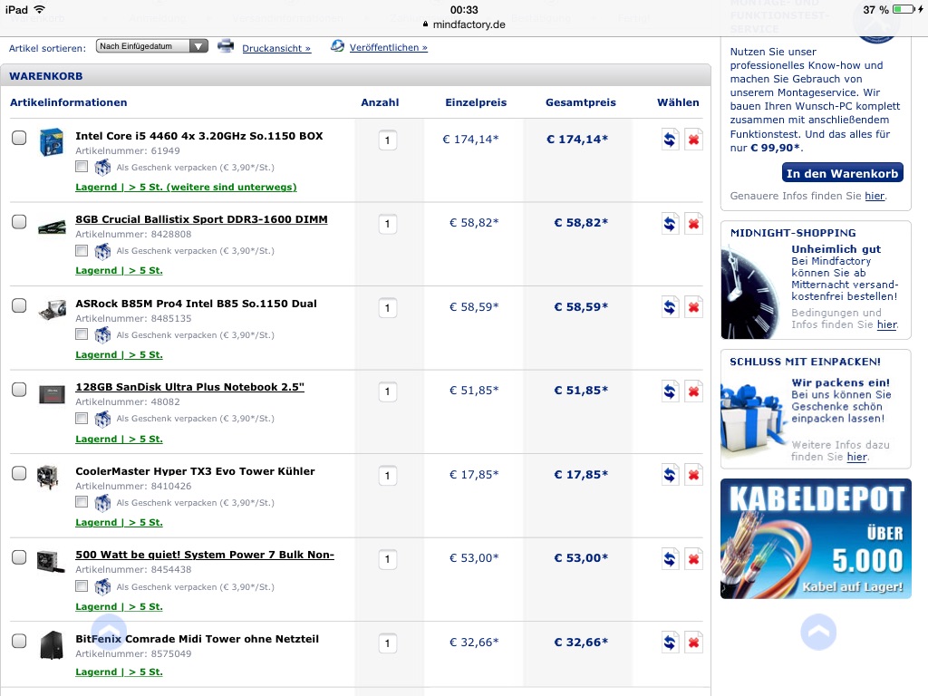Click gift box icon for be quiet! PSU
928x696 pixels.
coord(102,587)
